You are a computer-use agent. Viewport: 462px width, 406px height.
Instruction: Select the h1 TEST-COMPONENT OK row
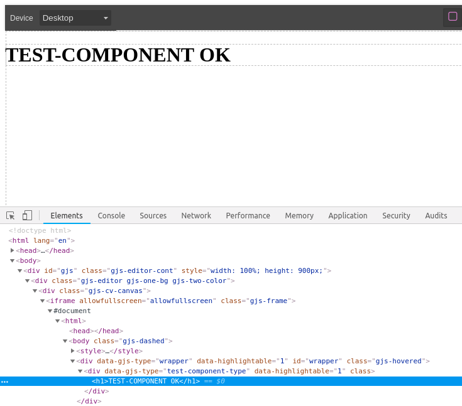tap(231, 381)
